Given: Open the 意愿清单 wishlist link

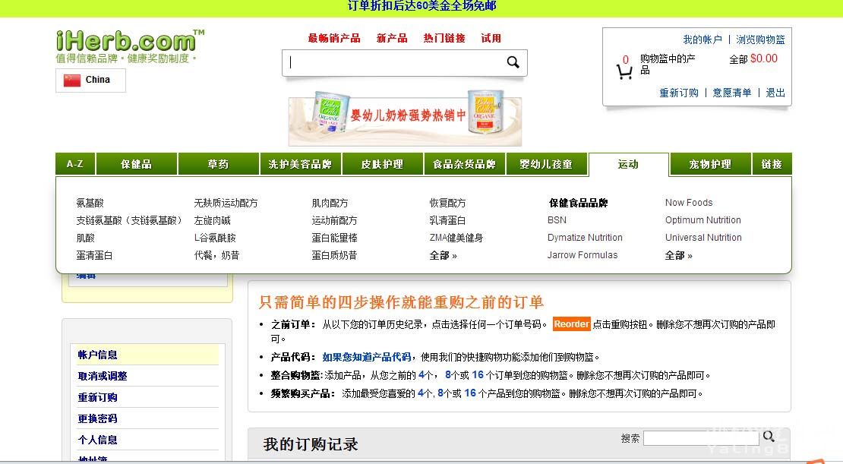Looking at the screenshot, I should tap(731, 93).
